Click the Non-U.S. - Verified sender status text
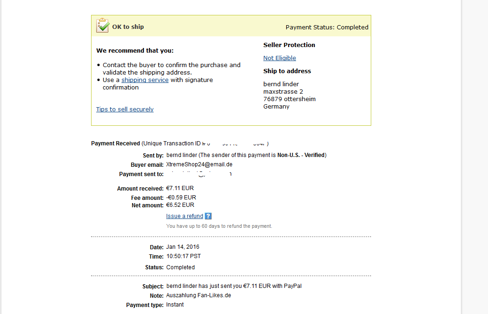This screenshot has width=488, height=314. 301,155
